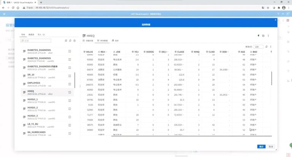292x157 pixels.
Task: Click the VALUE column header
Action: coord(88,52)
